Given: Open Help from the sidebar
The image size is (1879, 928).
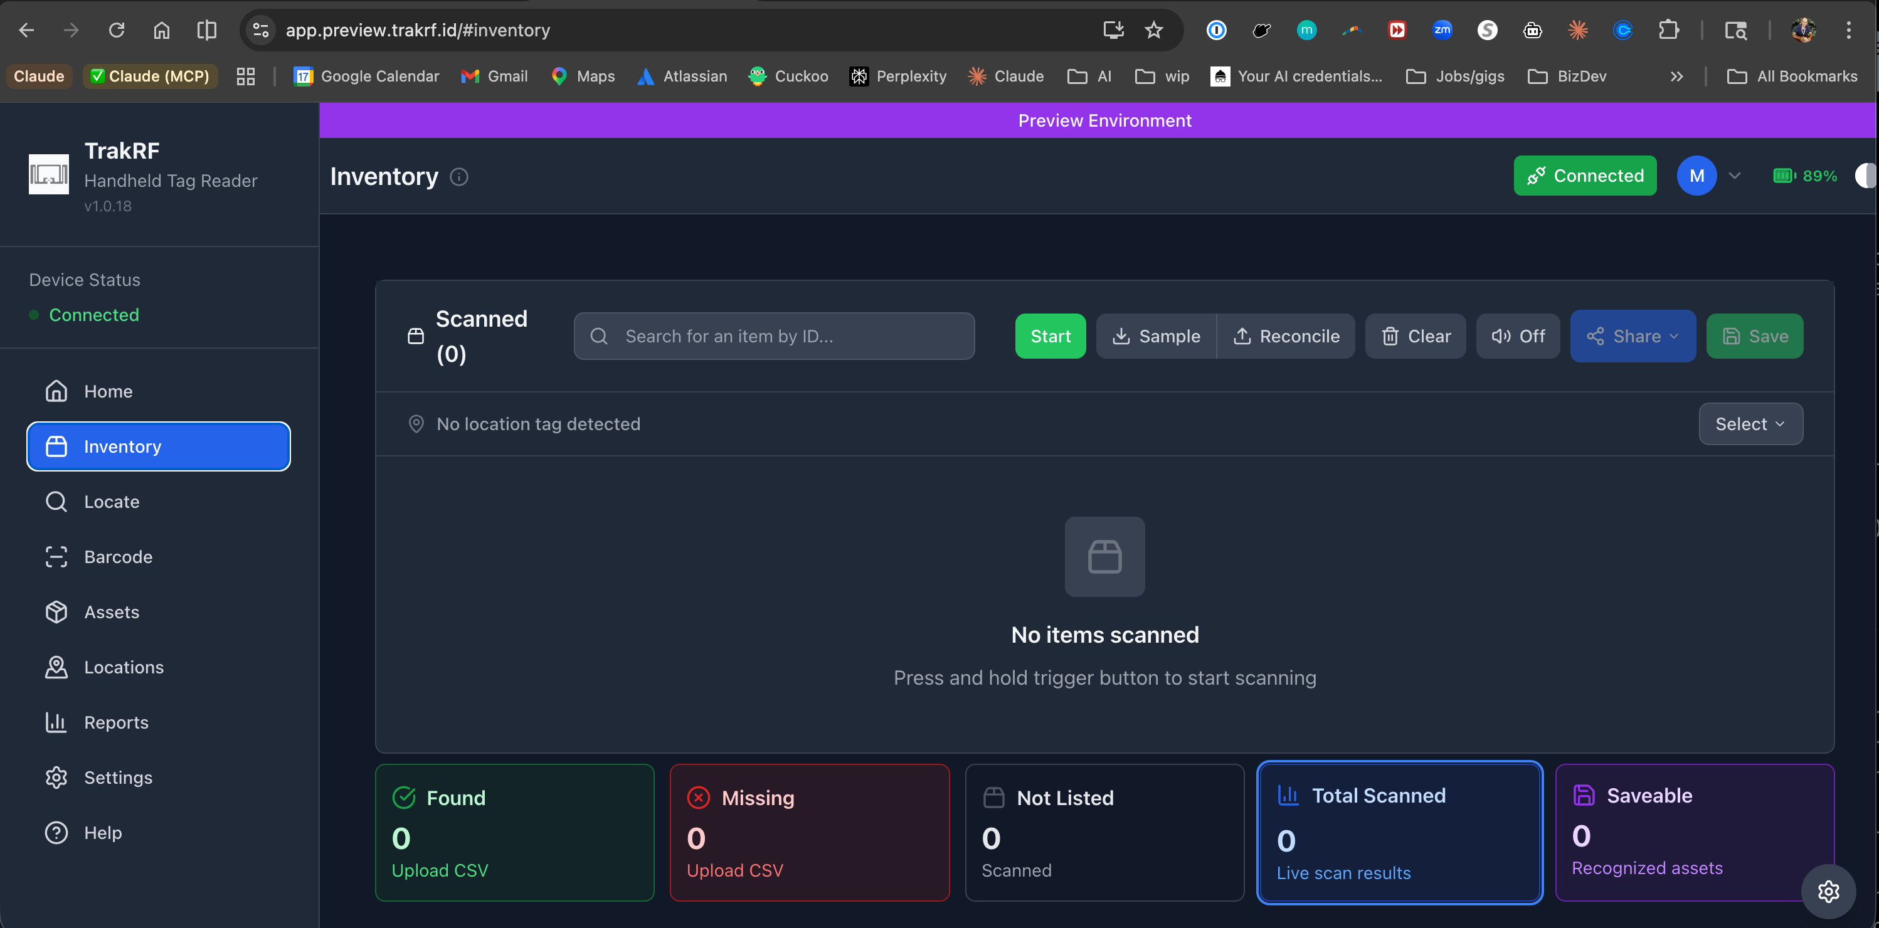Looking at the screenshot, I should click(103, 833).
